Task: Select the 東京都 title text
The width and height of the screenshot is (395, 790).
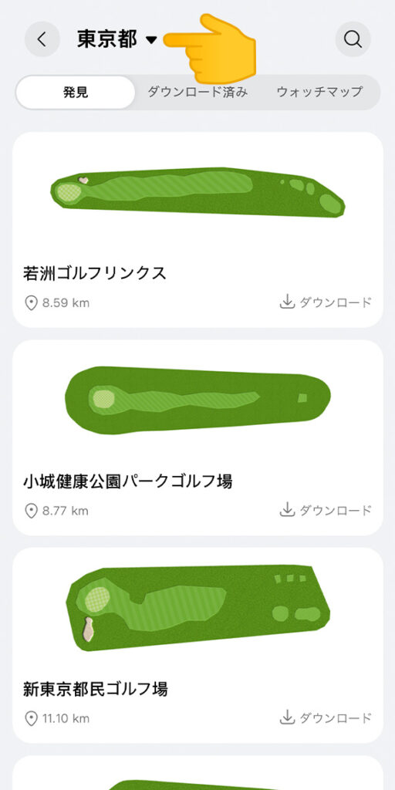Action: 106,39
